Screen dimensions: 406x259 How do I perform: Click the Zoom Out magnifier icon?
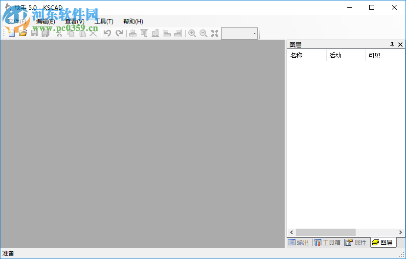(203, 33)
